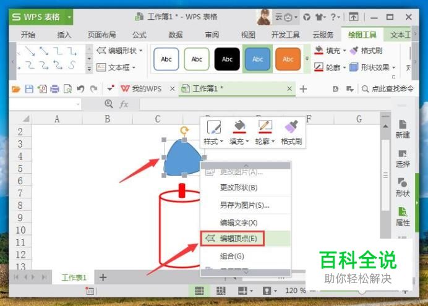
Task: Switch to normal view in status bar
Action: tap(199, 291)
